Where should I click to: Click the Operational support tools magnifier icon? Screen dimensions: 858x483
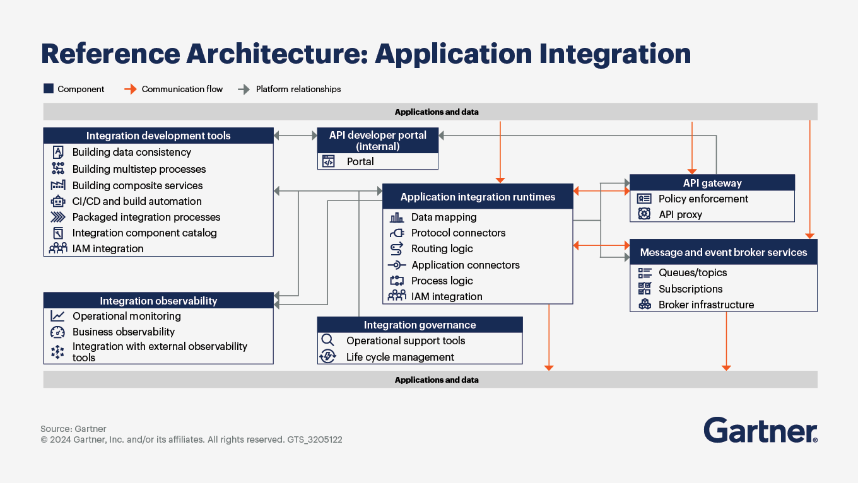pyautogui.click(x=328, y=340)
